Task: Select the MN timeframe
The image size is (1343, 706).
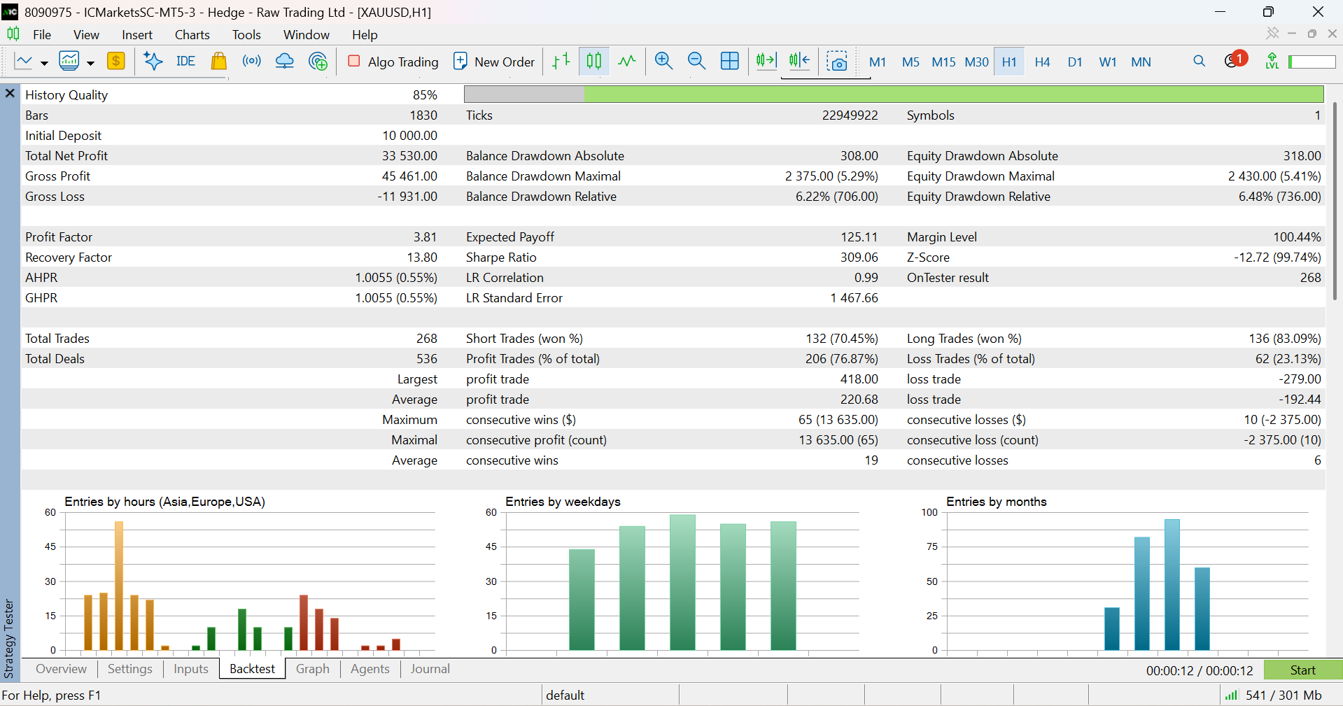Action: 1141,62
